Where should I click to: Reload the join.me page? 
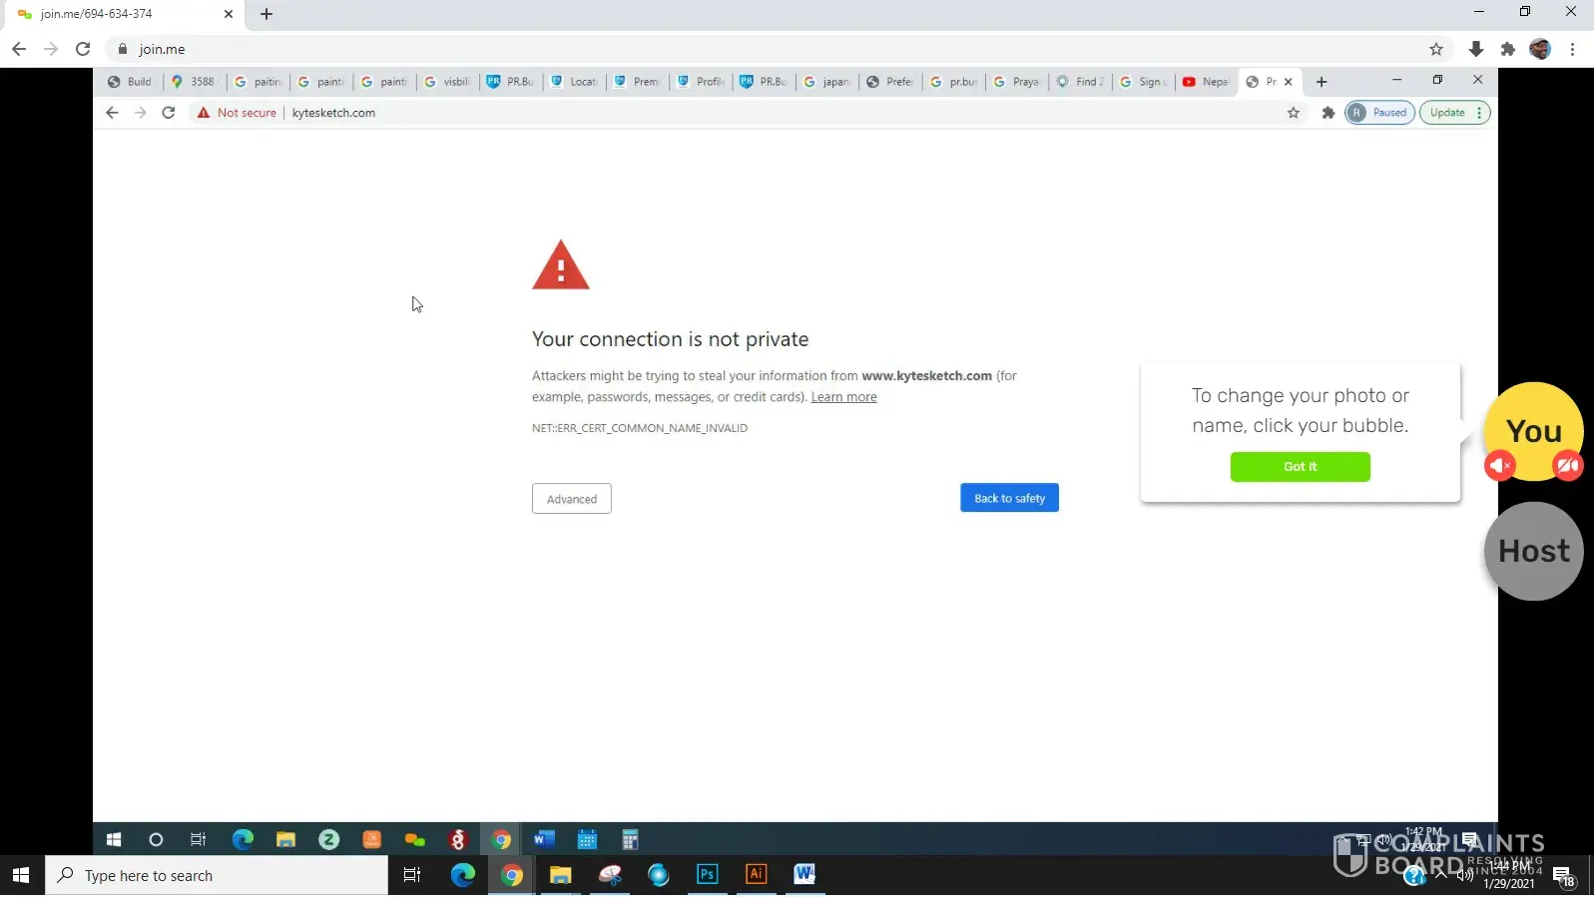pyautogui.click(x=83, y=49)
